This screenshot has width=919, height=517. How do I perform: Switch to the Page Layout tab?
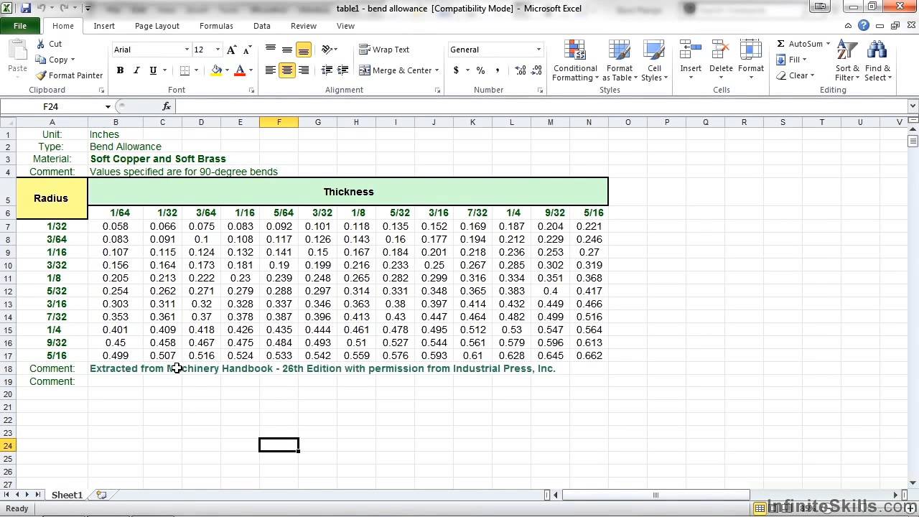pyautogui.click(x=157, y=26)
